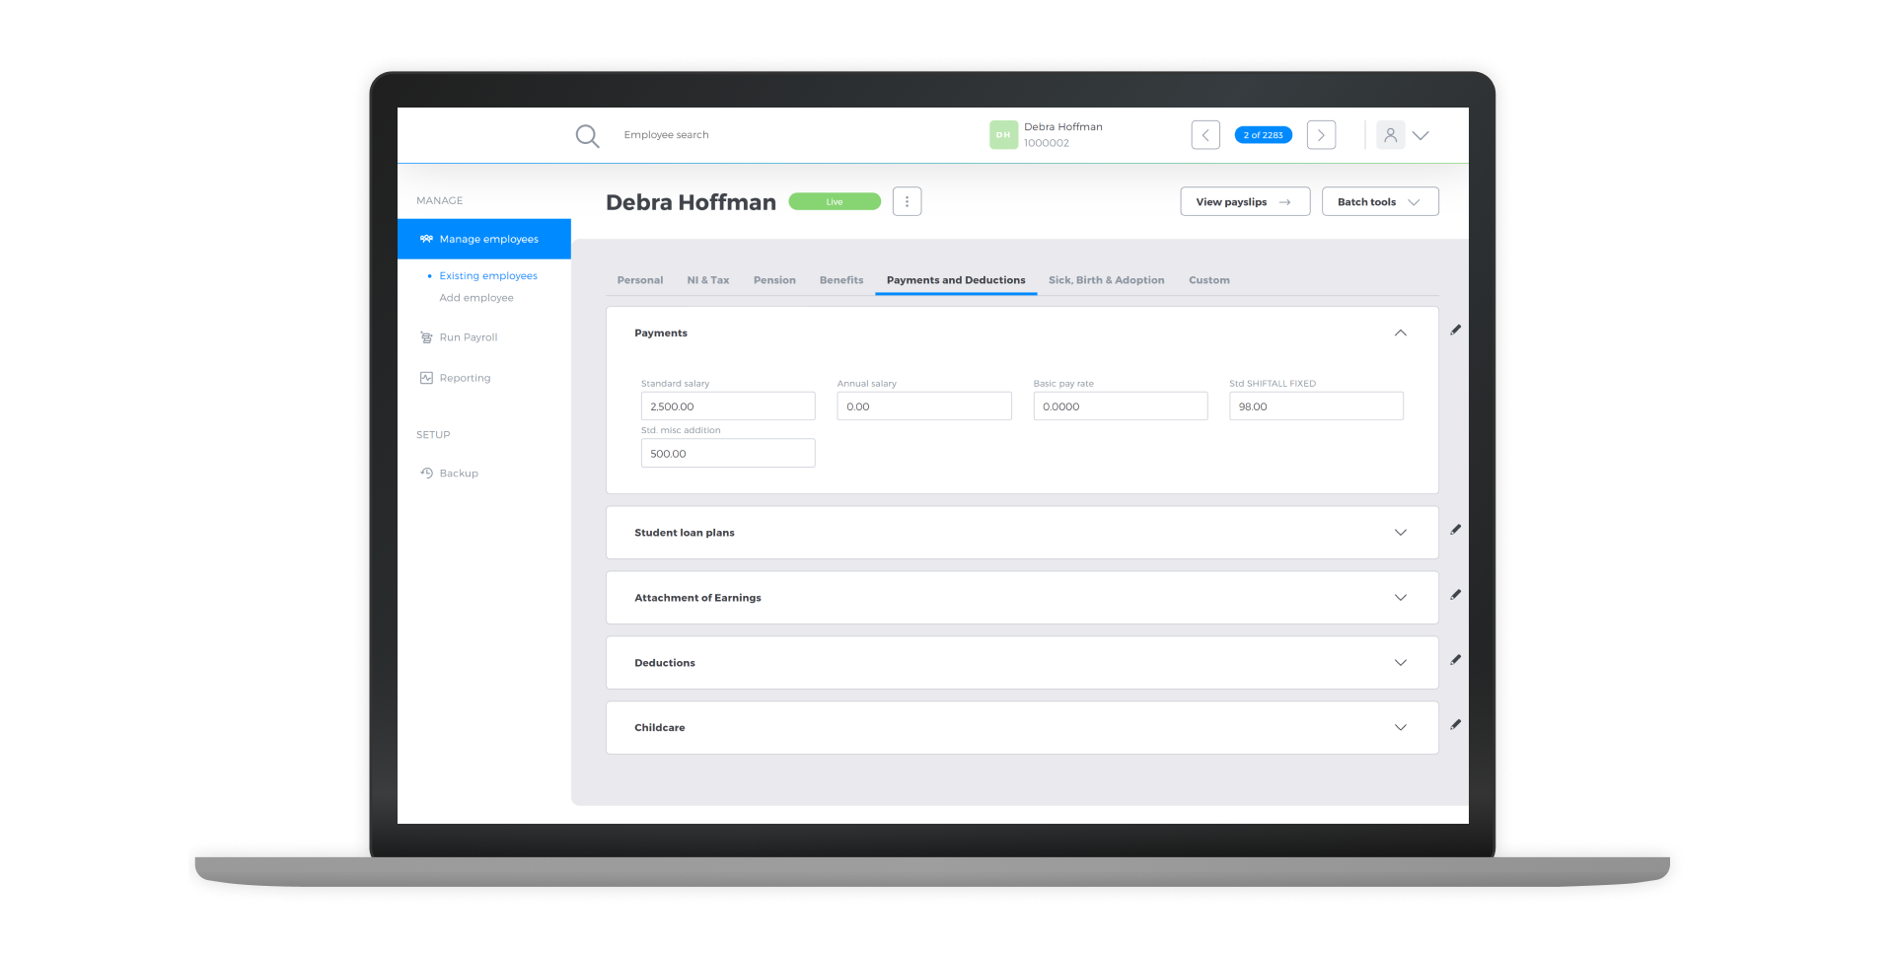Open the three-dot menu beside Debra Hoffman
This screenshot has height=953, width=1894.
pyautogui.click(x=907, y=202)
